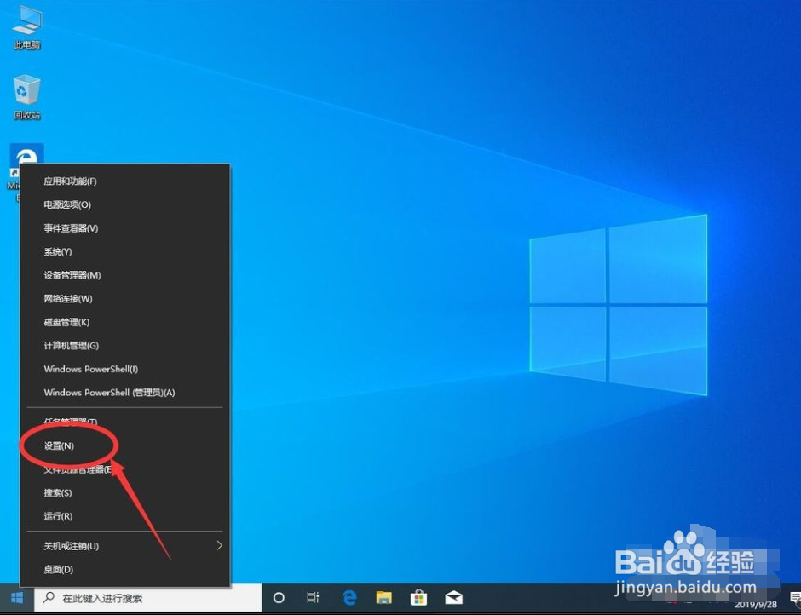This screenshot has height=615, width=801.
Task: Open Task View on the taskbar
Action: click(313, 598)
